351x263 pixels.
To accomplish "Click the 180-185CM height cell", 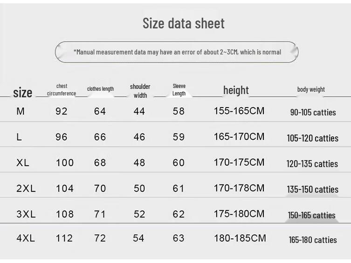I will click(240, 238).
